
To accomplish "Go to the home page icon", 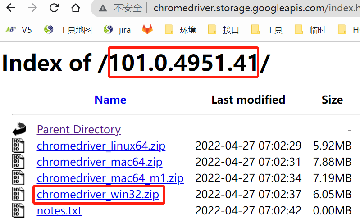I will (76, 8).
